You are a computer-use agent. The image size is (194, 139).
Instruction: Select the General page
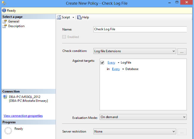14,21
